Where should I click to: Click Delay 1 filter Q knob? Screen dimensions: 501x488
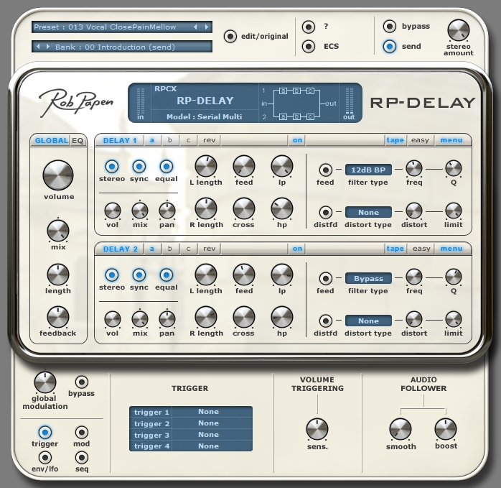tap(454, 169)
